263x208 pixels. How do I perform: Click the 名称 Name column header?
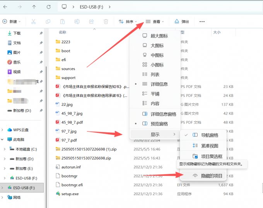[63, 32]
